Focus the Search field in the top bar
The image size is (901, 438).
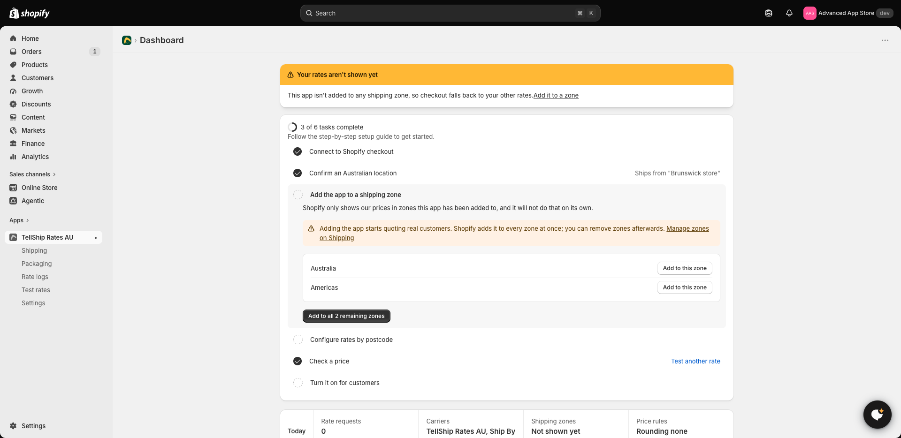point(450,13)
